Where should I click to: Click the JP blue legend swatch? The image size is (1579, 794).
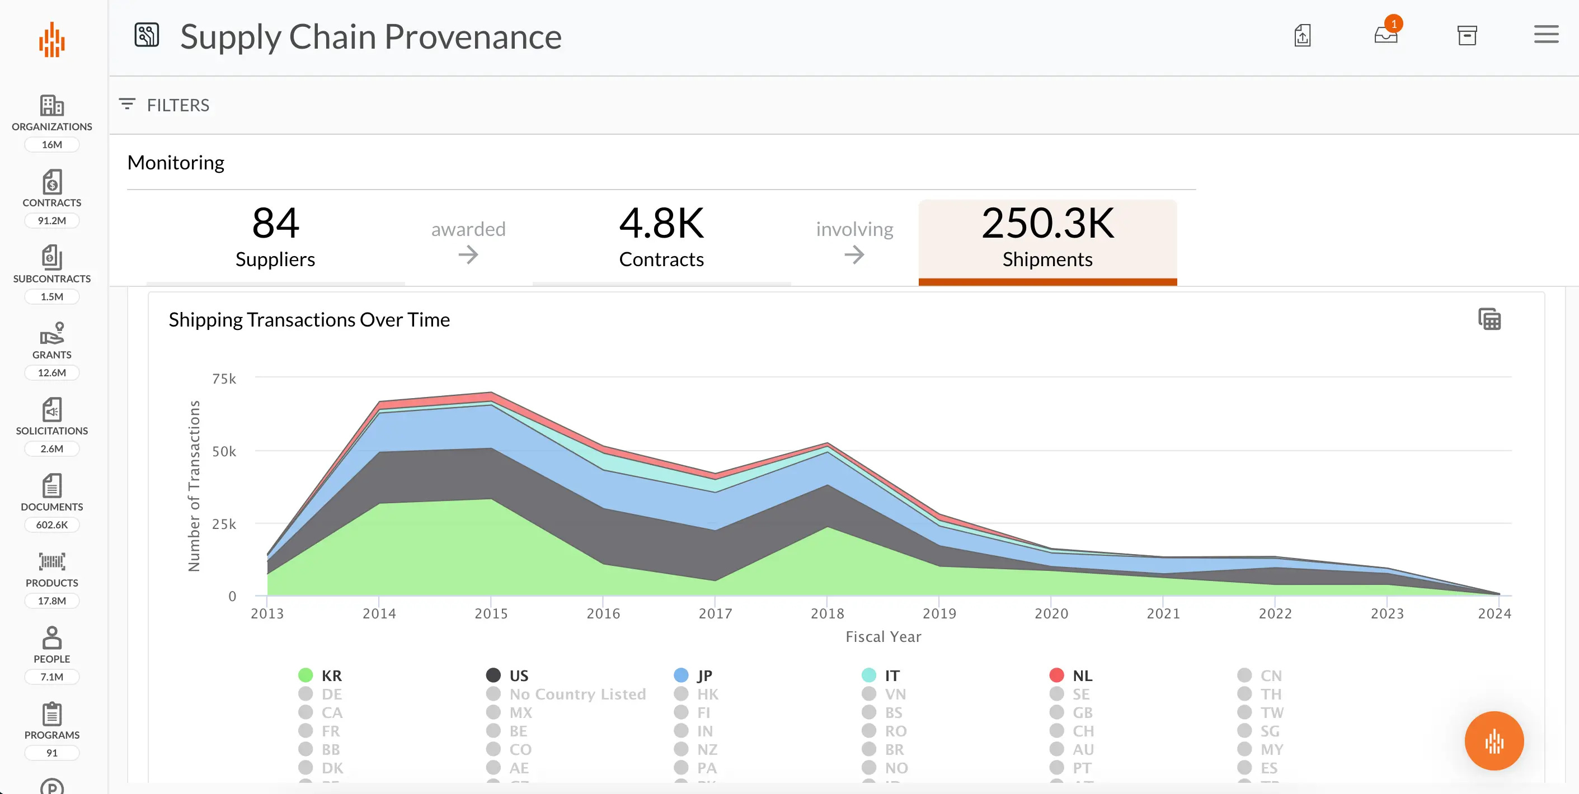[x=681, y=675]
